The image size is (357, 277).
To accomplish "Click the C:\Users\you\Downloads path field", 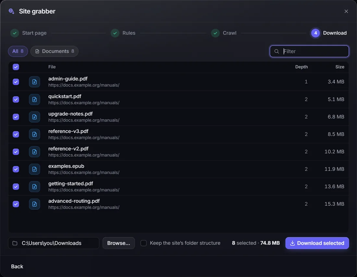I will 54,243.
